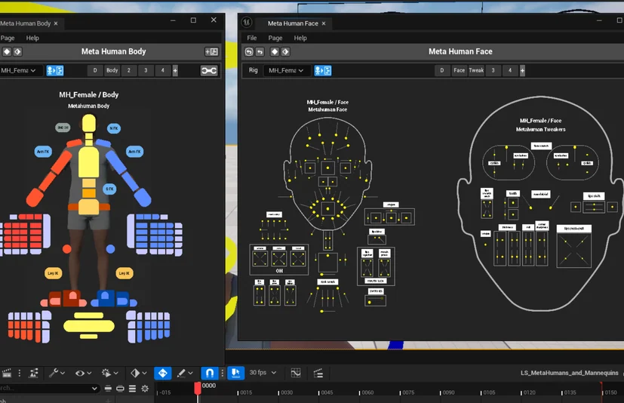The width and height of the screenshot is (624, 403).
Task: Expand MH_Female dropdown in Body picker
Action: [18, 70]
